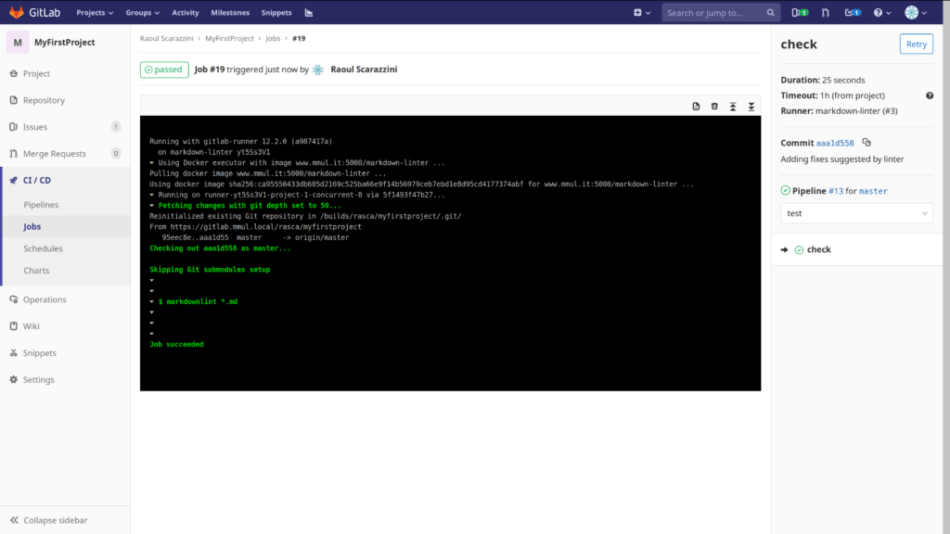Image resolution: width=950 pixels, height=534 pixels.
Task: Open Charts under CI / CD
Action: [x=36, y=270]
